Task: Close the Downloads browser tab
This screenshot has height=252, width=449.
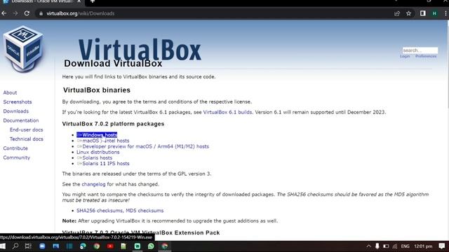Action: click(x=79, y=1)
